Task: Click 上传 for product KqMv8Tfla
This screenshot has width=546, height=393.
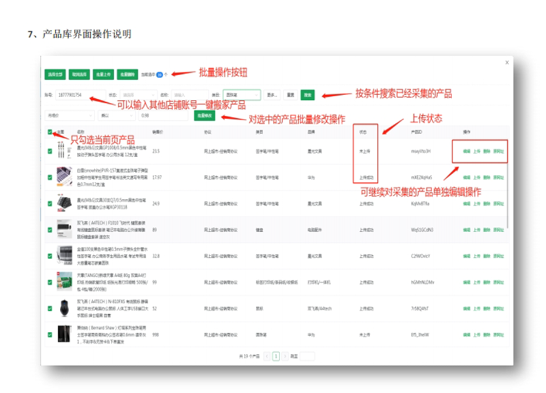Action: point(476,203)
